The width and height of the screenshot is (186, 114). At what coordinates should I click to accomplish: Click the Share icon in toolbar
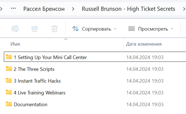pyautogui.click(x=35, y=29)
